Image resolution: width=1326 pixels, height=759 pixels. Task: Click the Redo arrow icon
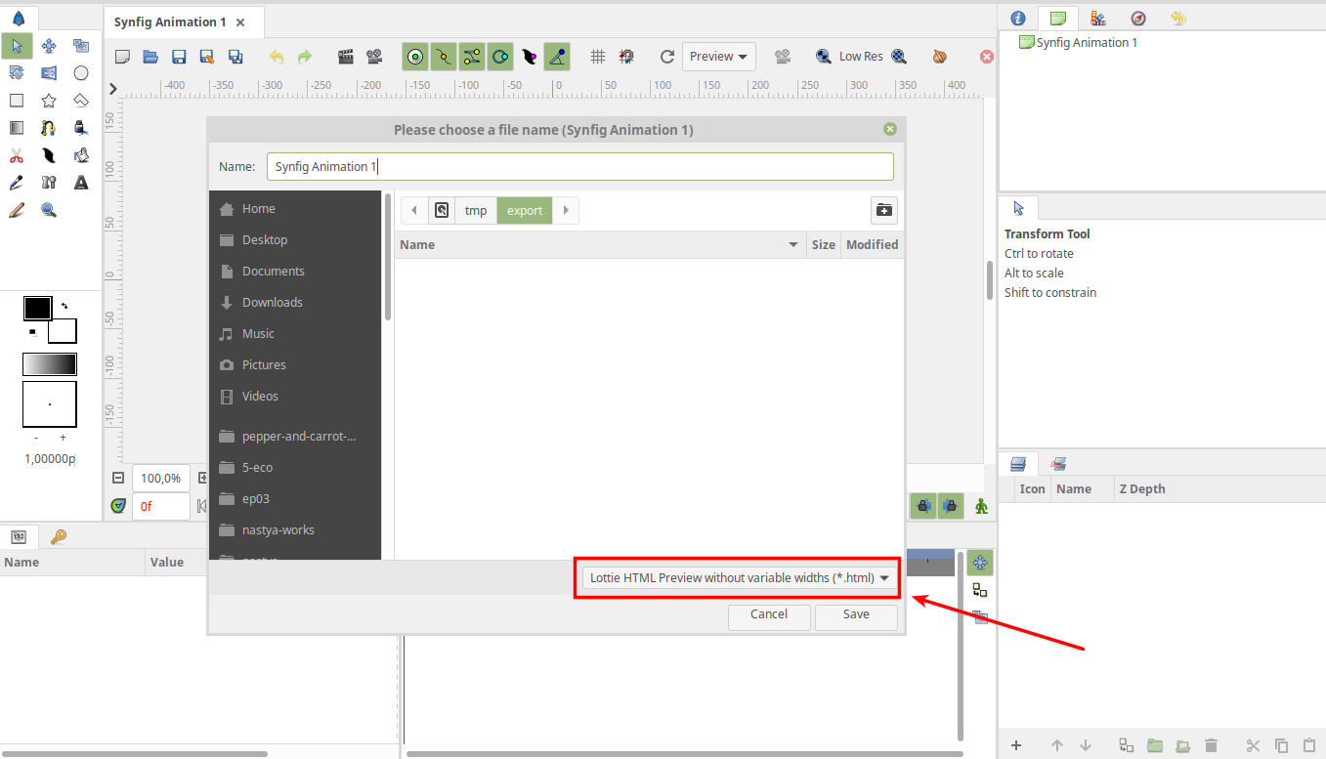(x=305, y=57)
